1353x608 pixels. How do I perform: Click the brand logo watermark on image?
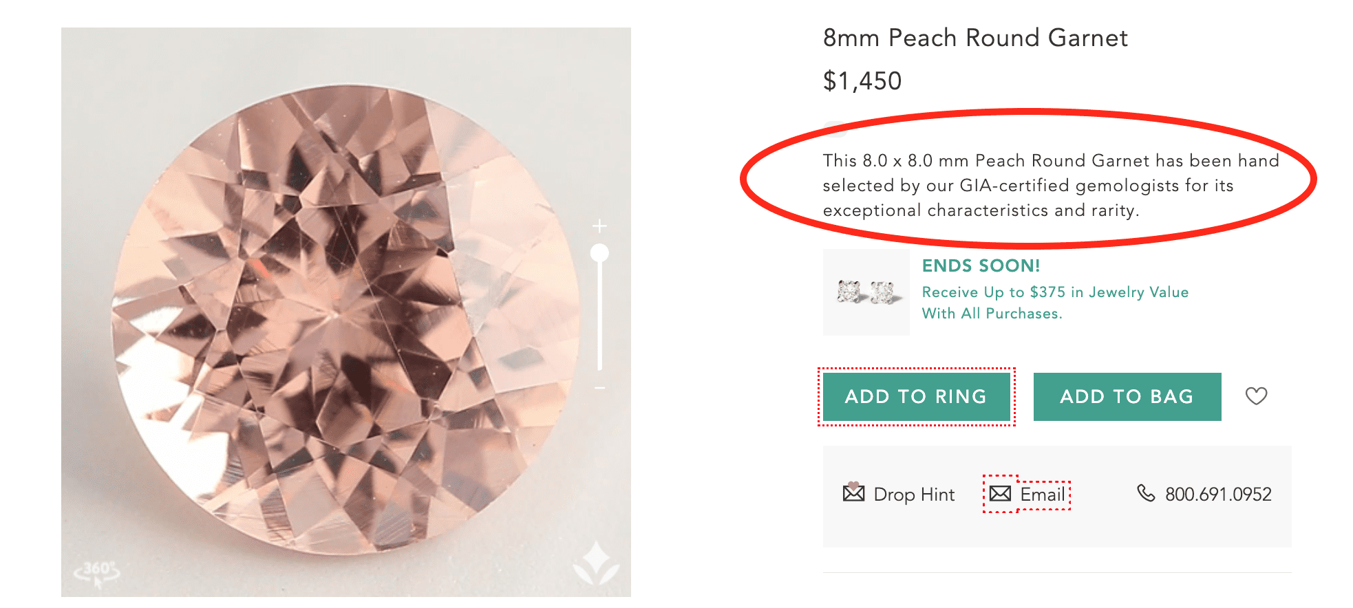click(x=596, y=564)
